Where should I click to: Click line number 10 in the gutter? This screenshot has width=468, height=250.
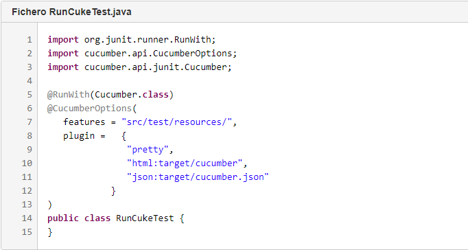[27, 163]
